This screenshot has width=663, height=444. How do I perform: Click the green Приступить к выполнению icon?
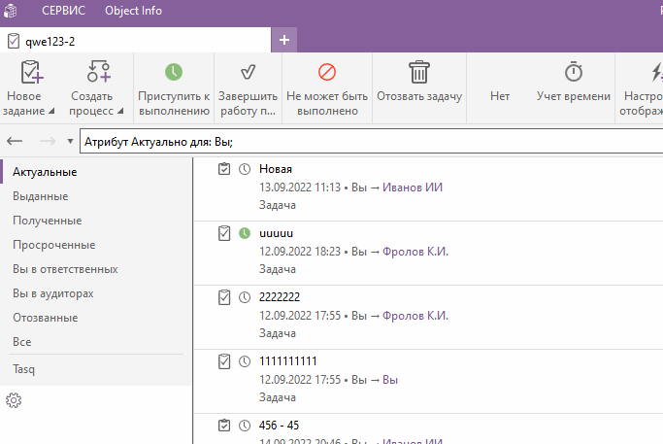point(173,72)
